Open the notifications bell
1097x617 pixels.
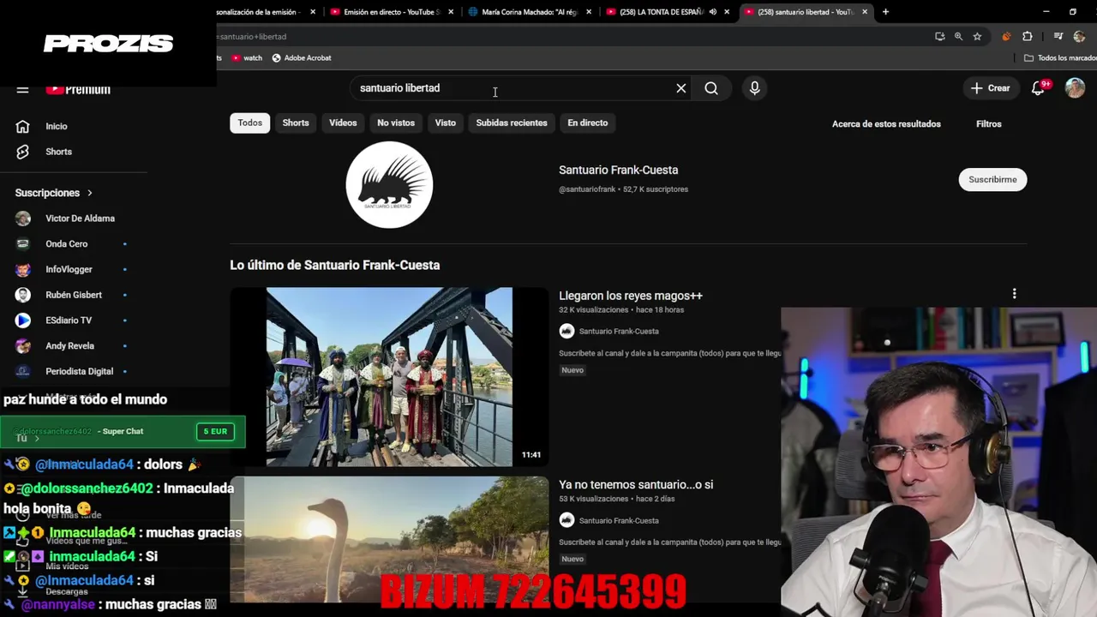click(1039, 88)
